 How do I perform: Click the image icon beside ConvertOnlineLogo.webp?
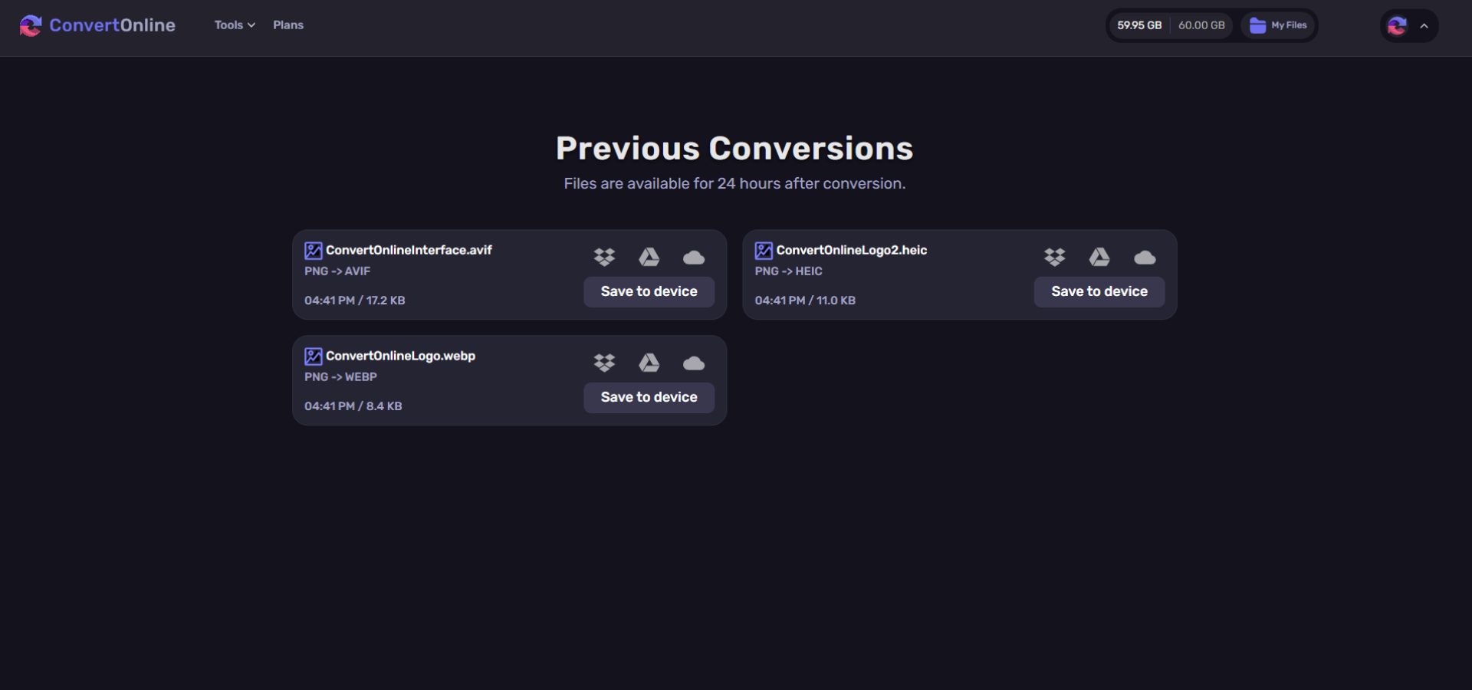312,356
